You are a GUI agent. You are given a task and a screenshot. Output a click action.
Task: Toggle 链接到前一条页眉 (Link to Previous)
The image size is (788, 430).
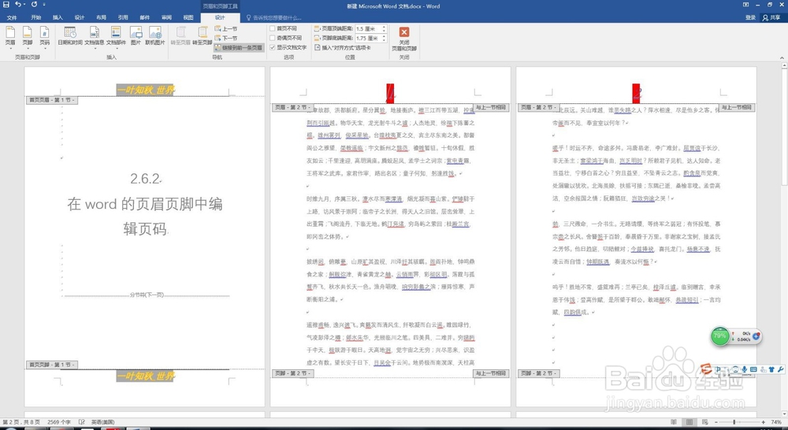[239, 48]
